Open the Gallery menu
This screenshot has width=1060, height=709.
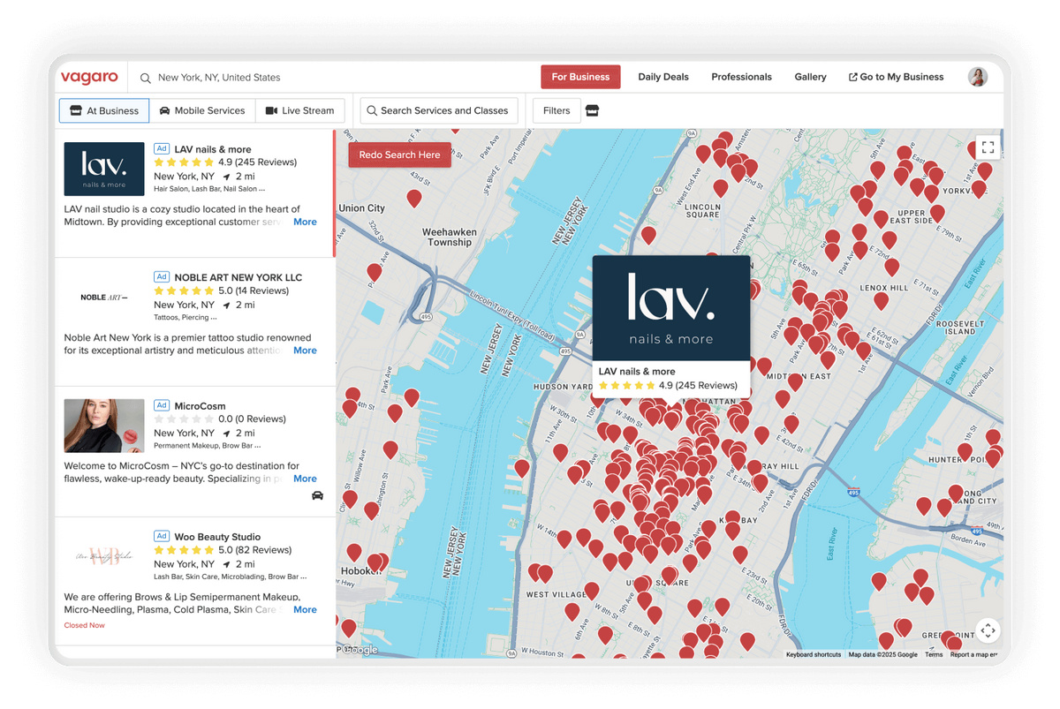[810, 77]
